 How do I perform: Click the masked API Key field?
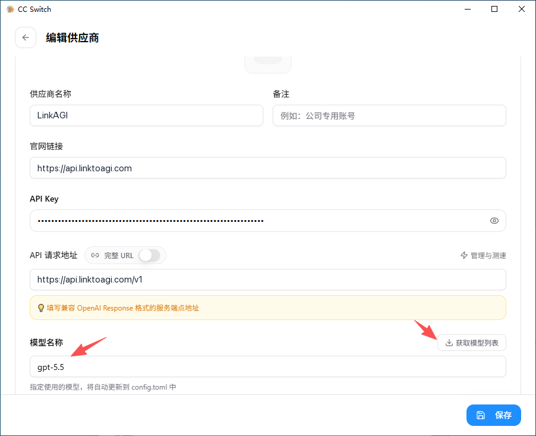(268, 221)
